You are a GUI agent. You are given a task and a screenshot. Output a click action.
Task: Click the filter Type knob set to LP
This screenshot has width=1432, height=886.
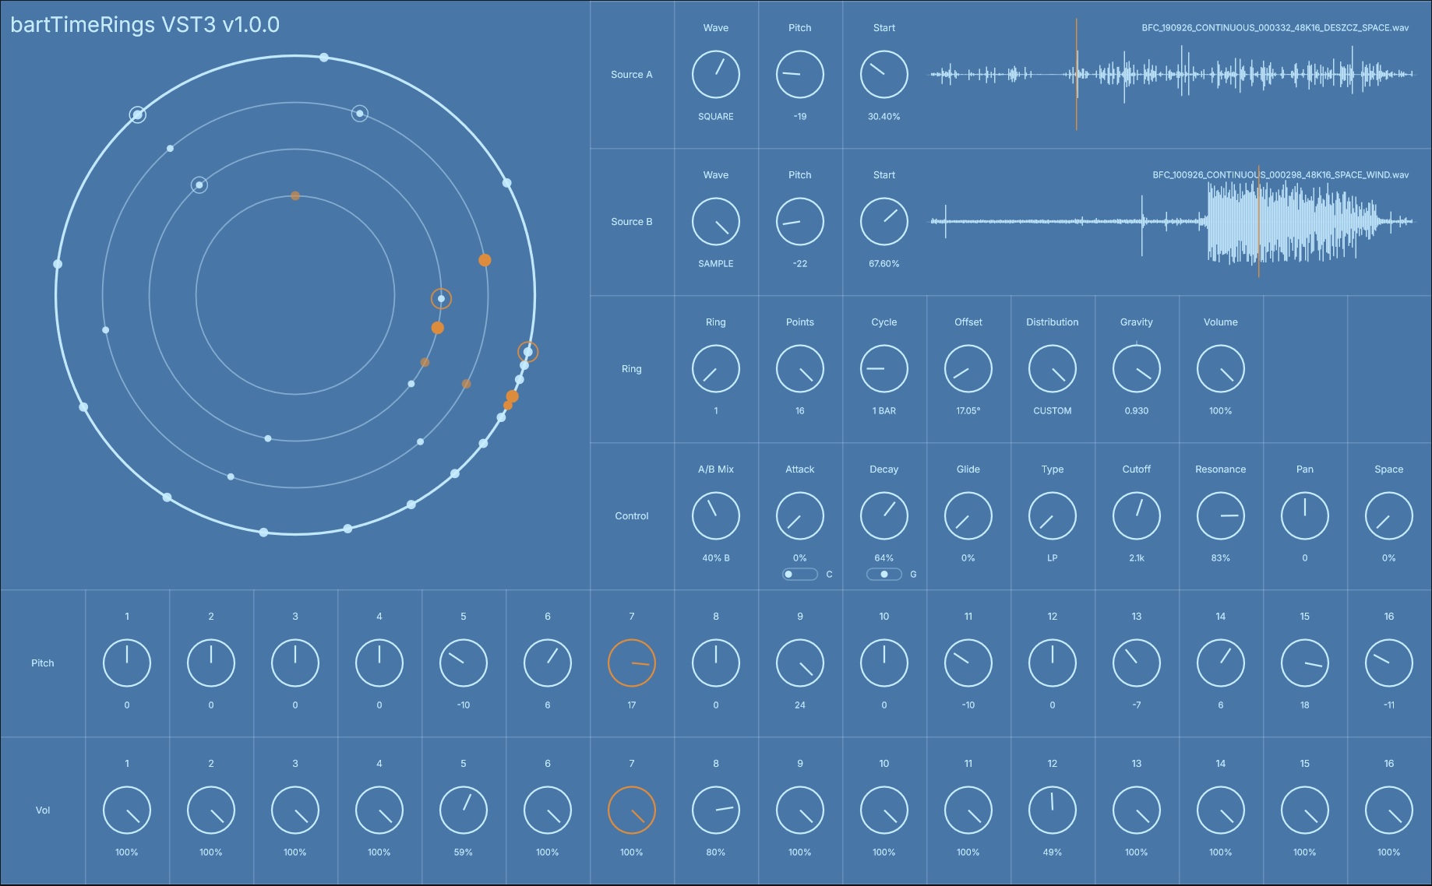[1052, 516]
